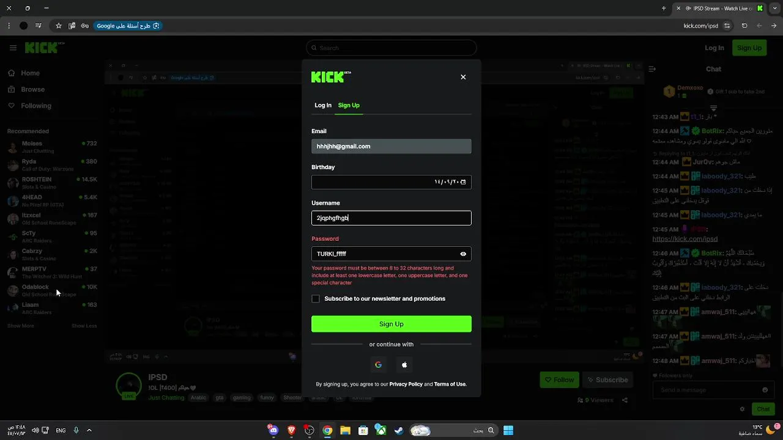Open Chrome three-dot menu
This screenshot has width=783, height=440.
pyautogui.click(x=9, y=26)
